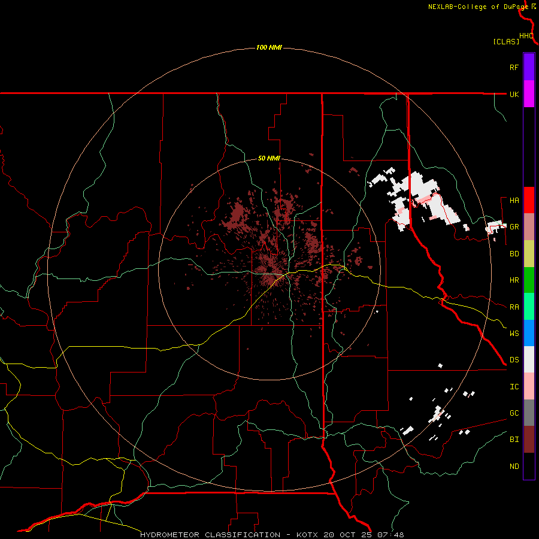
Task: Click the 50 NMI range ring label
Action: (x=269, y=159)
